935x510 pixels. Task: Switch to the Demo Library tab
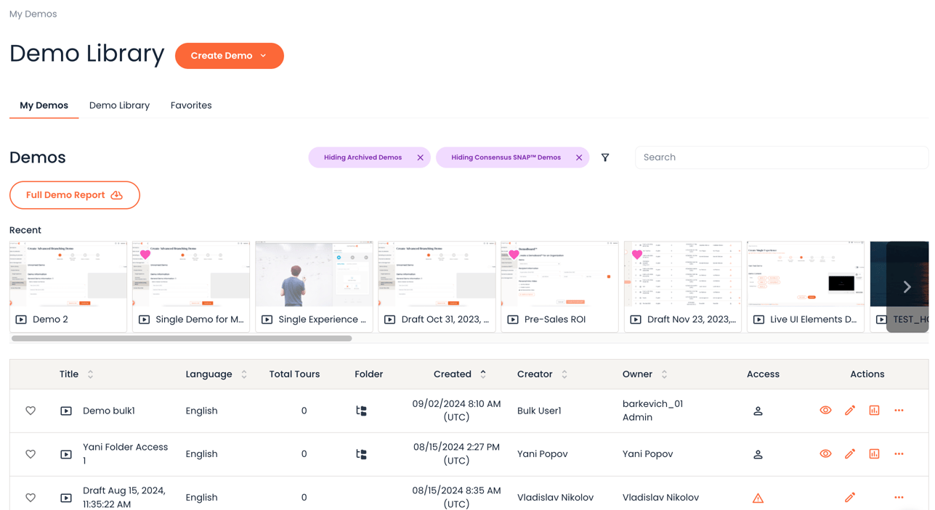pos(119,105)
